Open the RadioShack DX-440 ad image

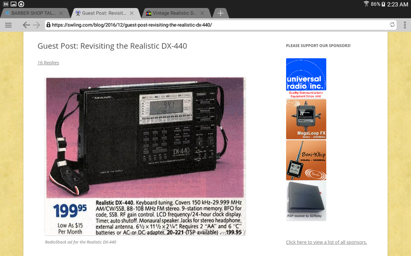tap(145, 156)
